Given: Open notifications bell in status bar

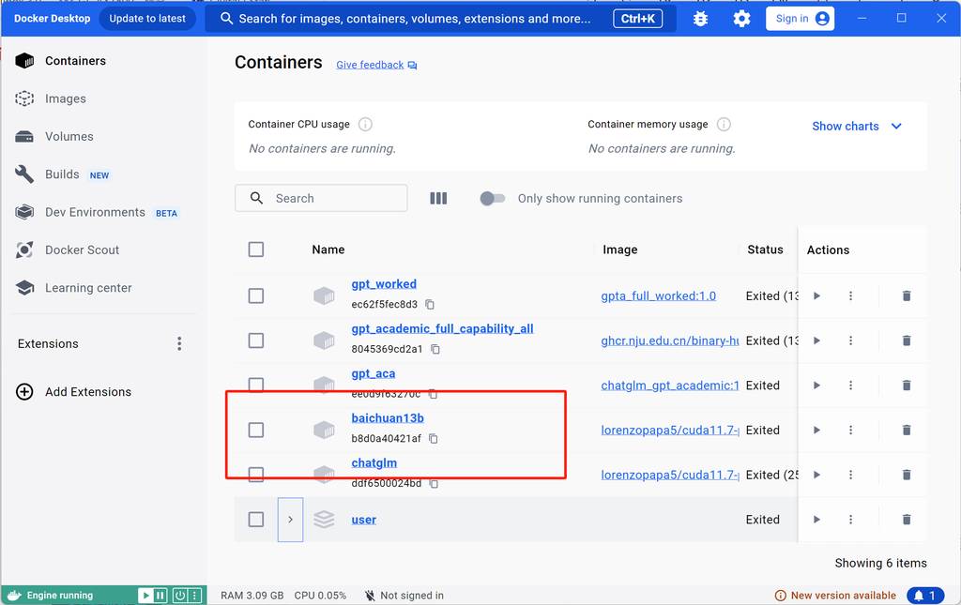Looking at the screenshot, I should pos(924,595).
